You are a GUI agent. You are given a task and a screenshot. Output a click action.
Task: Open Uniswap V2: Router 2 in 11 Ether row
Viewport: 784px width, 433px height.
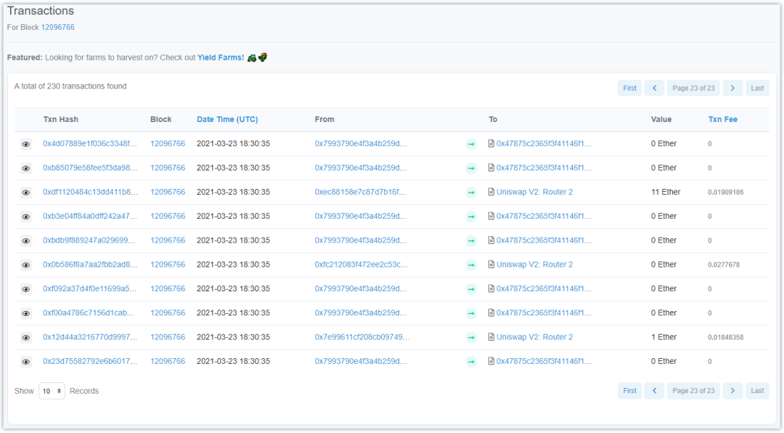click(x=534, y=192)
